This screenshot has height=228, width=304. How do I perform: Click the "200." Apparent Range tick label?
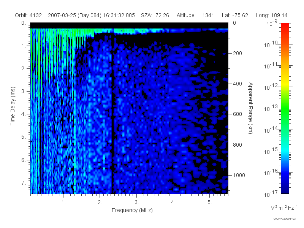(238, 53)
